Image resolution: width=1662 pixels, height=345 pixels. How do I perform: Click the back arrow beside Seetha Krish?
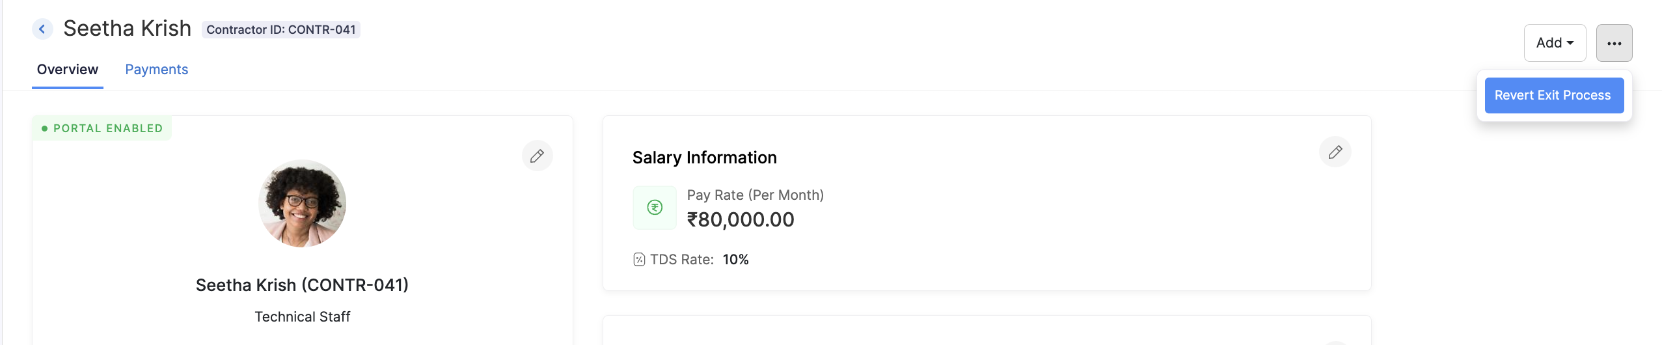click(x=42, y=29)
